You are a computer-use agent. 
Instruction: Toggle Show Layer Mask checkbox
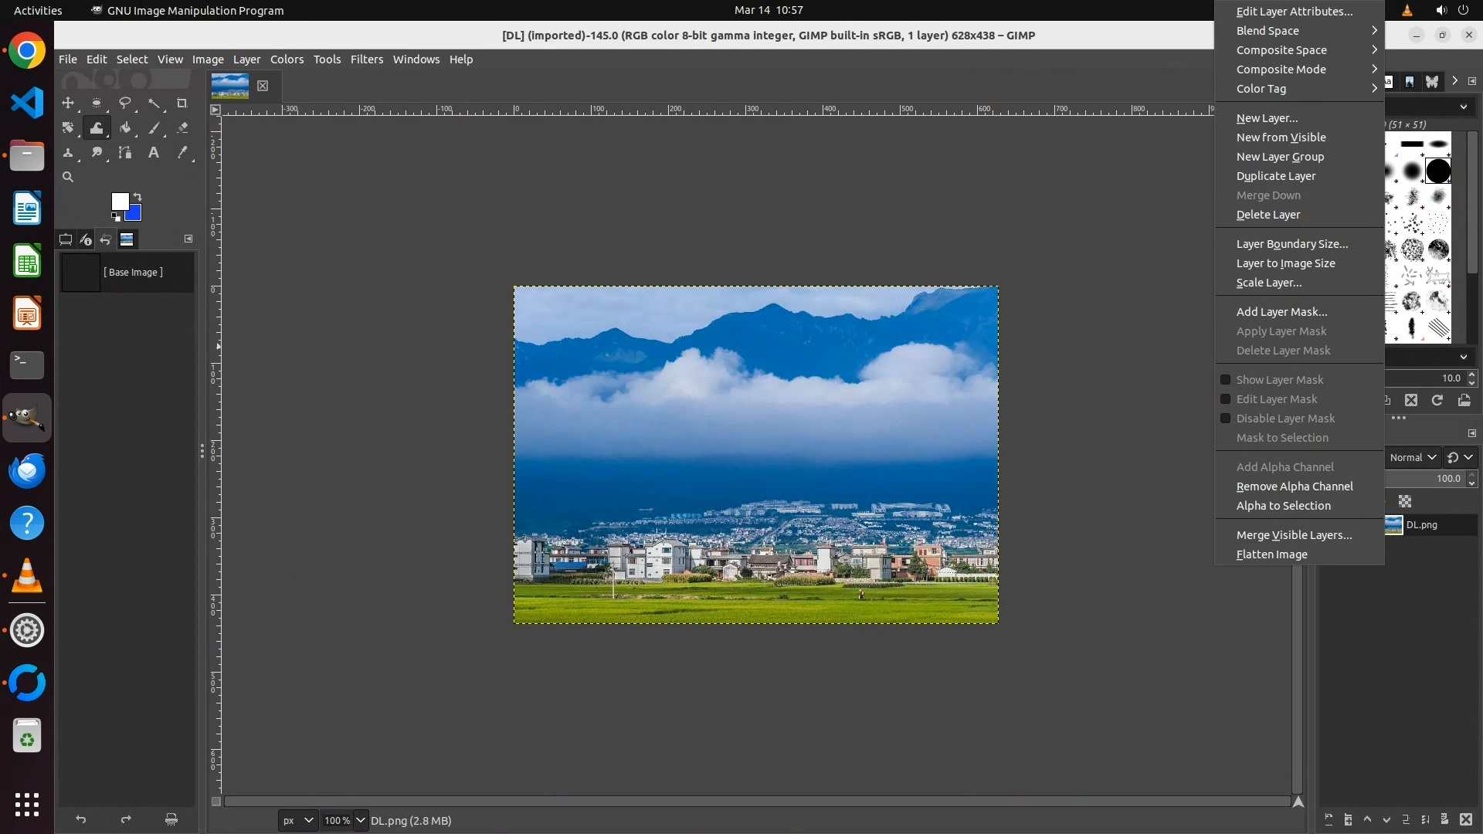1225,380
